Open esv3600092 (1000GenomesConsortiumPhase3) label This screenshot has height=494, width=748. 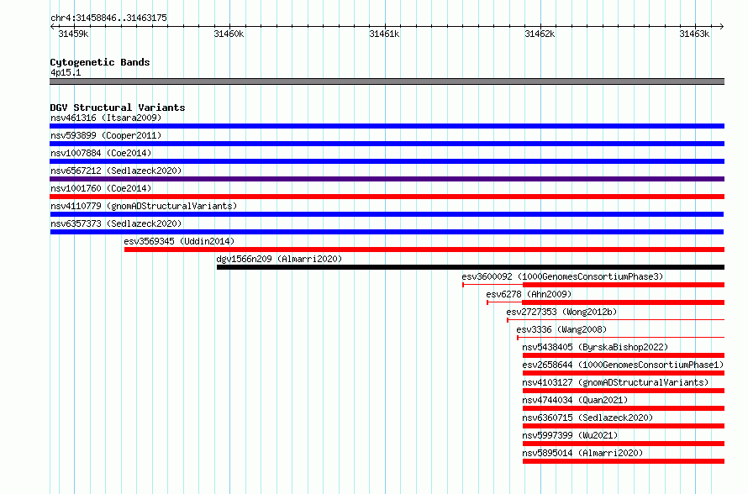tap(562, 276)
